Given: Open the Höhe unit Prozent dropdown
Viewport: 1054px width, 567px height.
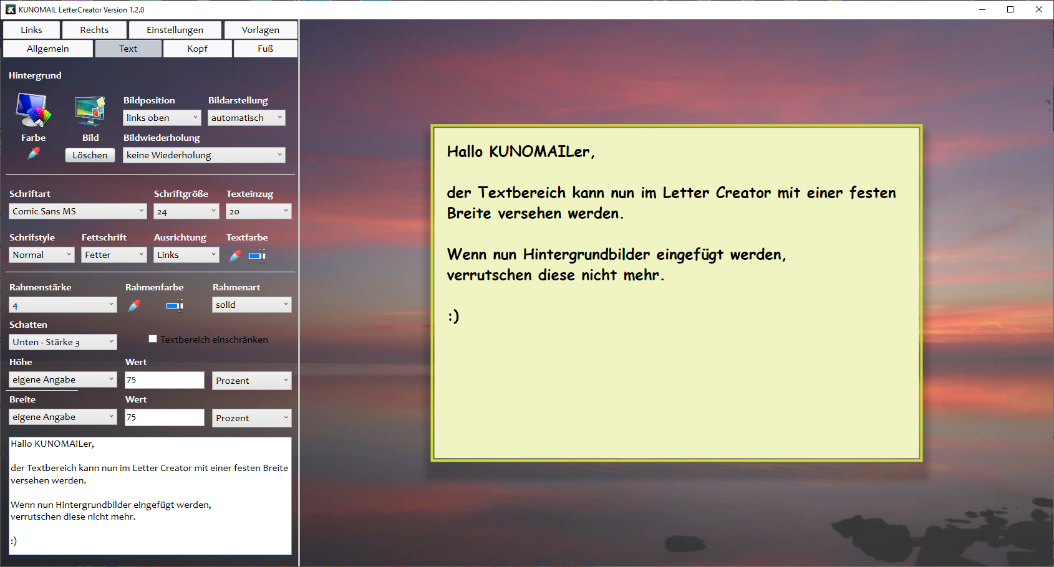Looking at the screenshot, I should tap(252, 381).
